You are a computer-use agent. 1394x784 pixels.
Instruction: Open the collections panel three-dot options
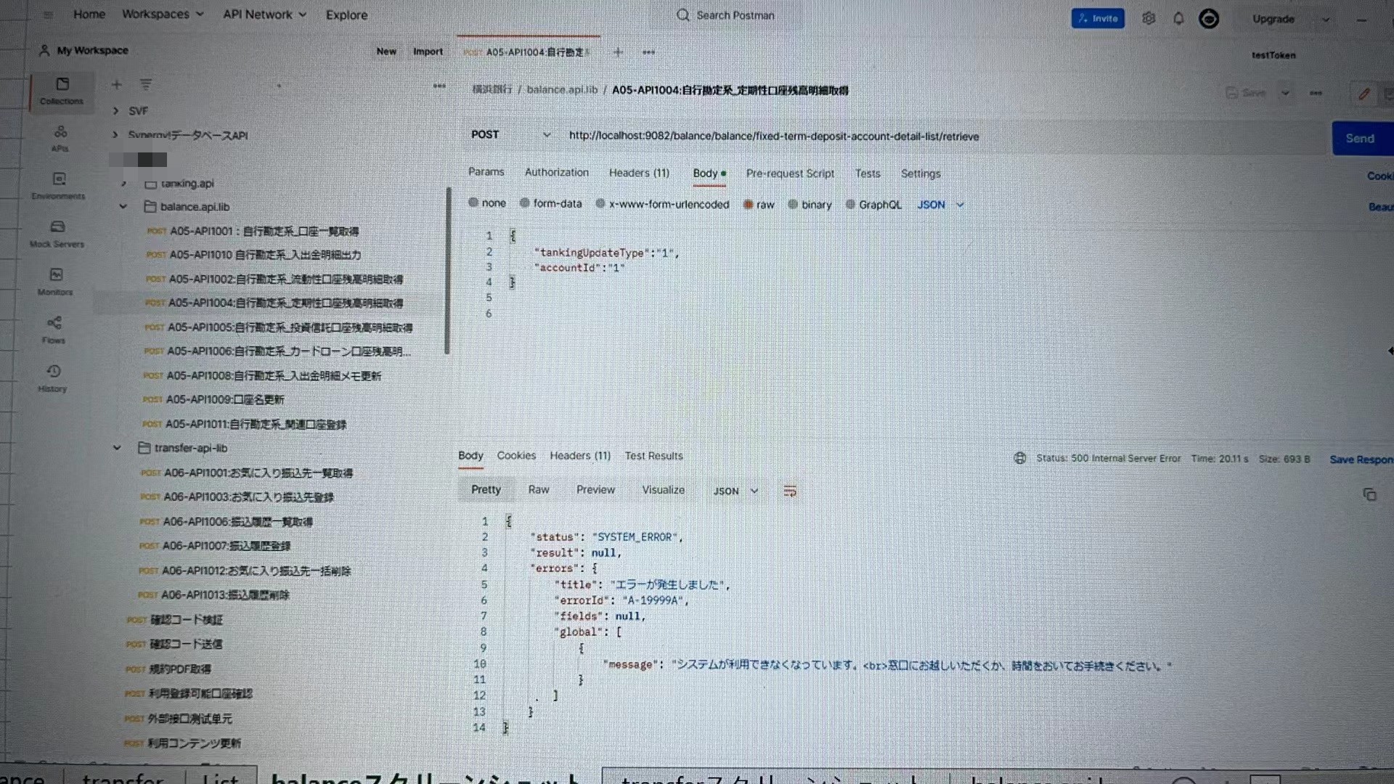[x=439, y=86]
